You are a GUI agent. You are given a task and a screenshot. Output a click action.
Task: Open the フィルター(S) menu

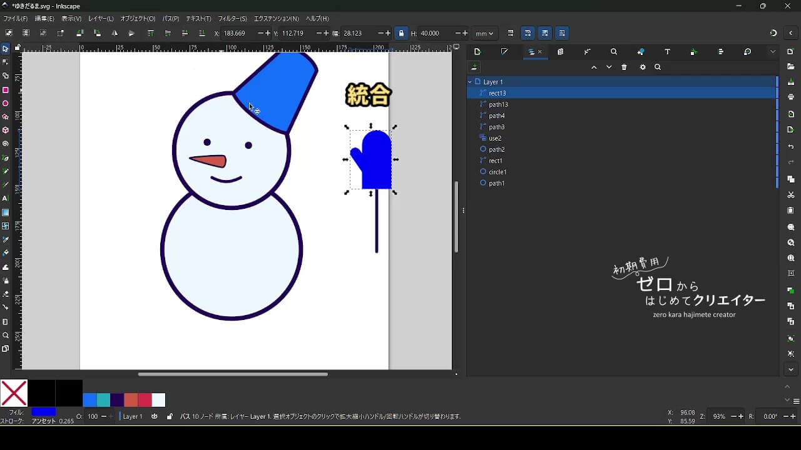click(232, 19)
